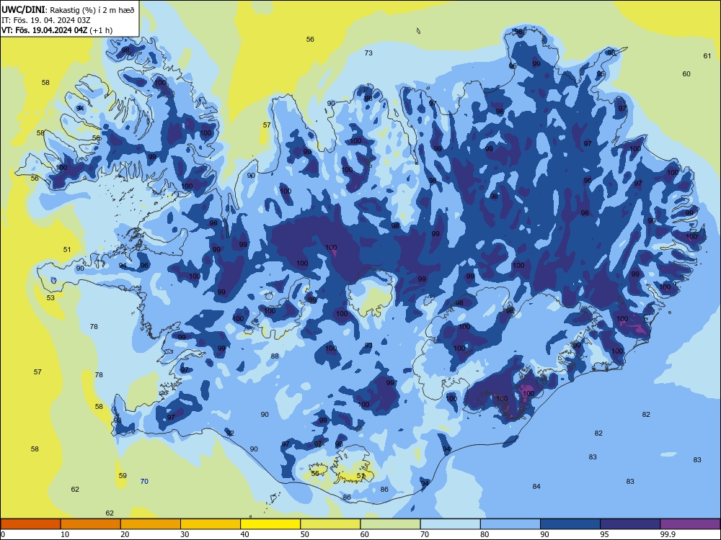Click the humidity value 73 north of Iceland
Viewport: 721px width, 540px height.
click(x=368, y=53)
